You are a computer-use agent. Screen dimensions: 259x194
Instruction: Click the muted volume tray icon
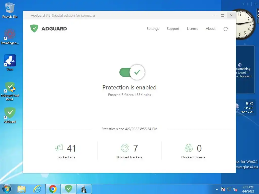tap(235, 189)
